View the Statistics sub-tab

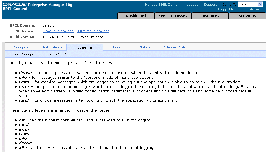(x=146, y=47)
